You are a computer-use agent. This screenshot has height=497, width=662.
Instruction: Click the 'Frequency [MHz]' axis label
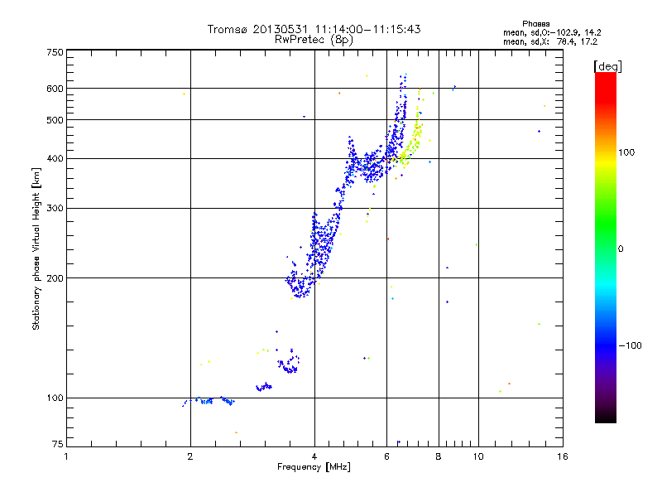coord(314,467)
